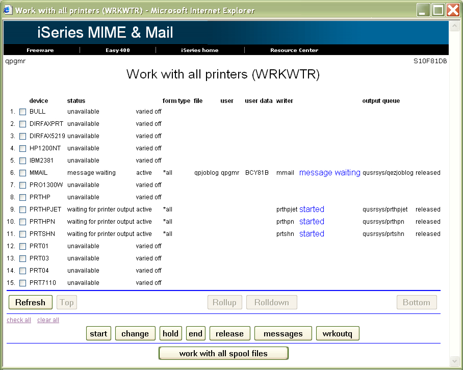
Task: Click the form type column header
Action: 176,101
